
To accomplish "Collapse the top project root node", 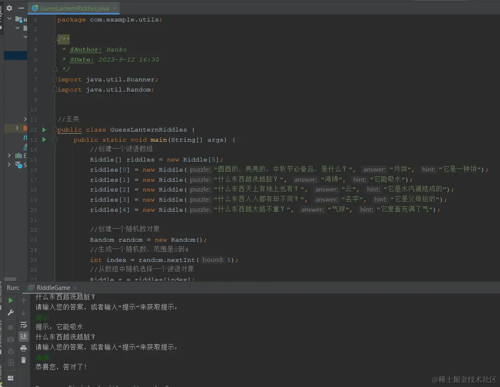I will click(9, 19).
